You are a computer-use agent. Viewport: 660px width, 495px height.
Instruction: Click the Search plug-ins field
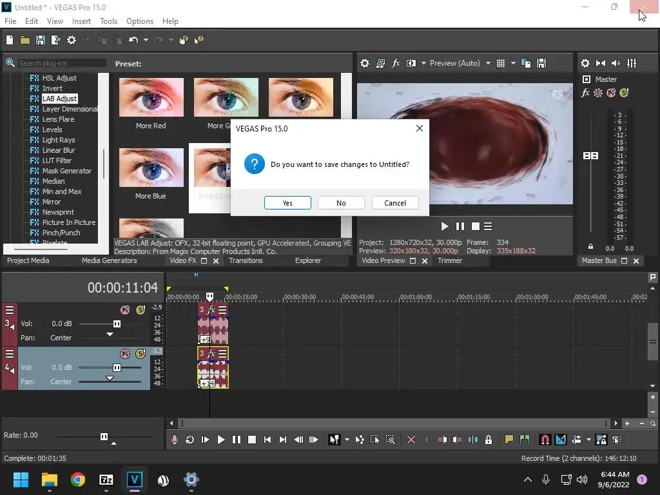pyautogui.click(x=61, y=63)
